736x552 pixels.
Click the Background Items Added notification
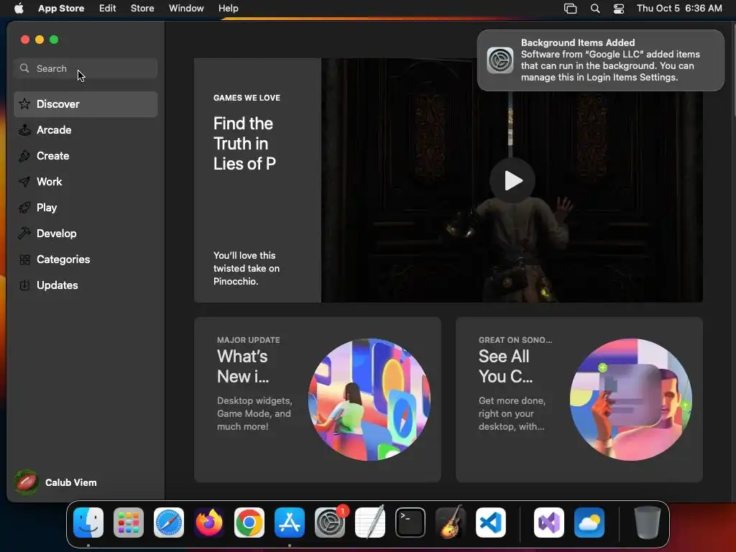pos(600,60)
